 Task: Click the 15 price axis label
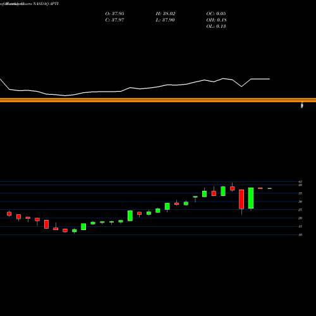pos(300,226)
